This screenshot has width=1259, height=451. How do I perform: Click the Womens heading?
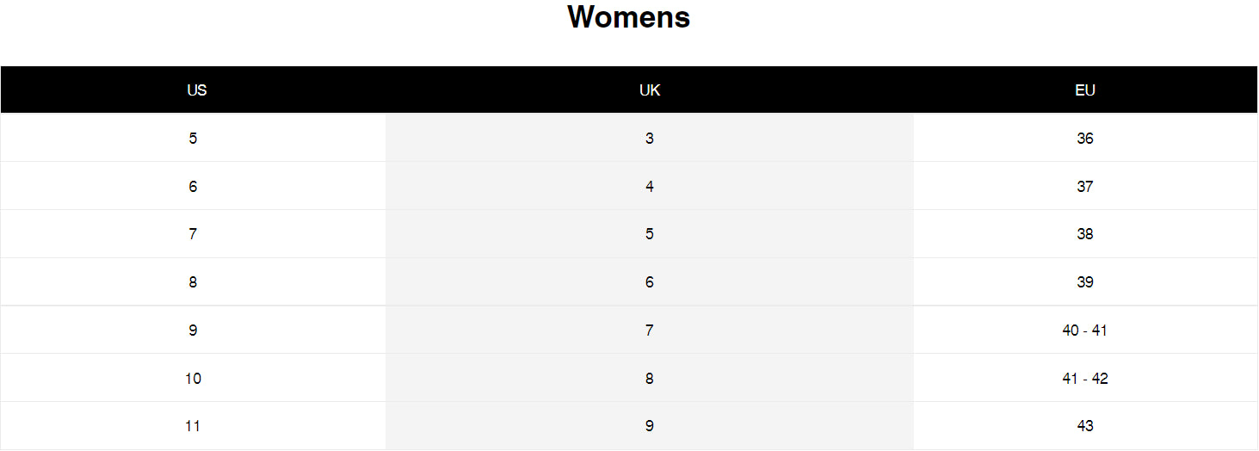(x=628, y=17)
